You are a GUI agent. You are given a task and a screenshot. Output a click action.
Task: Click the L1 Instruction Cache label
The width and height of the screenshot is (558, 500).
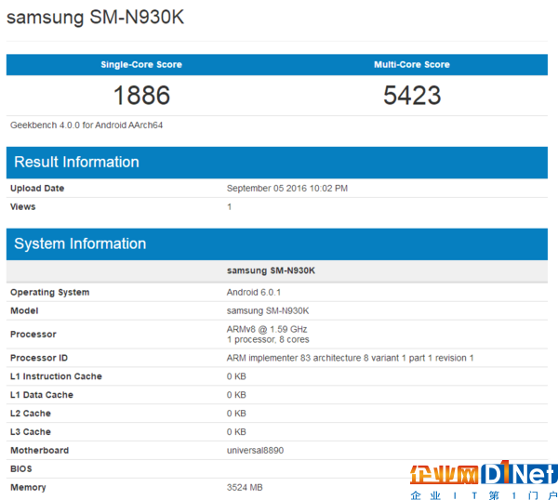pyautogui.click(x=56, y=376)
